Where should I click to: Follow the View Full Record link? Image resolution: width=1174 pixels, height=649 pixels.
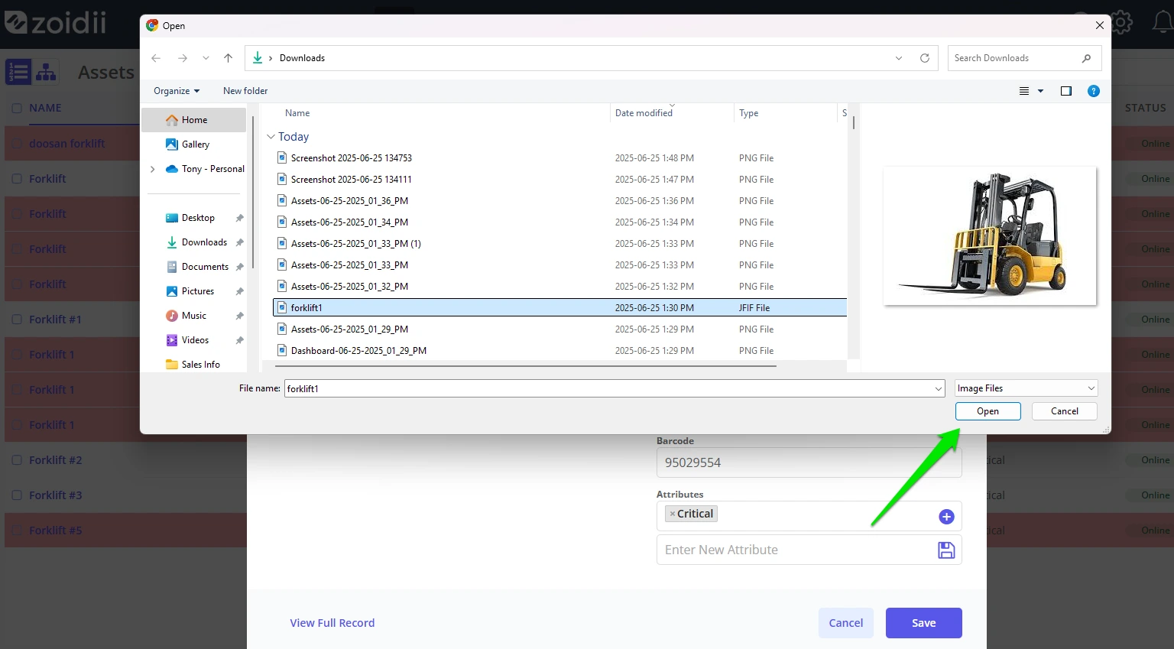332,623
